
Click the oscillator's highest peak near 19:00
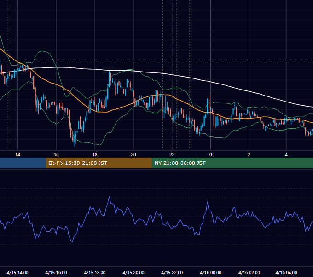[x=109, y=197]
